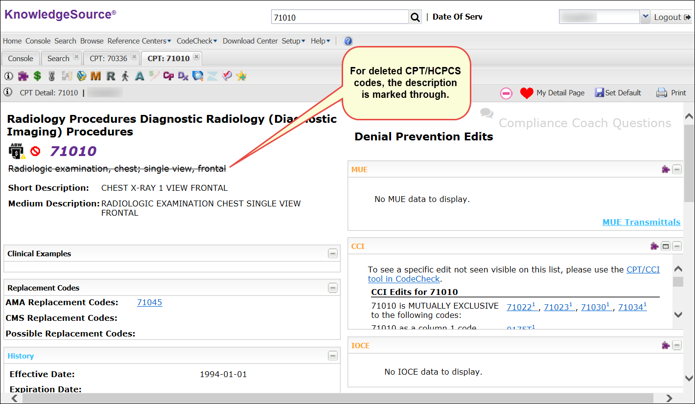Open the orange M toolbar icon
695x404 pixels.
[x=95, y=76]
